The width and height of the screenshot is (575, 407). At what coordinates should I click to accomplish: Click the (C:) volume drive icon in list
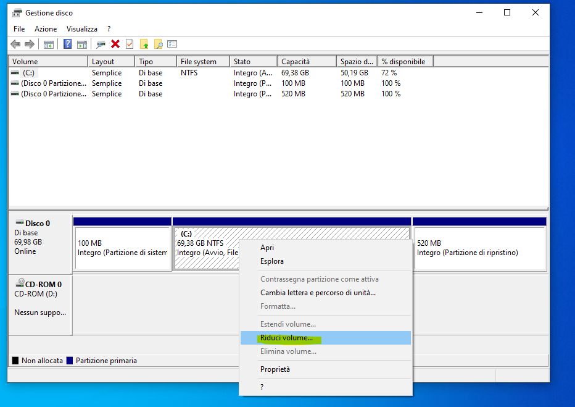(15, 73)
